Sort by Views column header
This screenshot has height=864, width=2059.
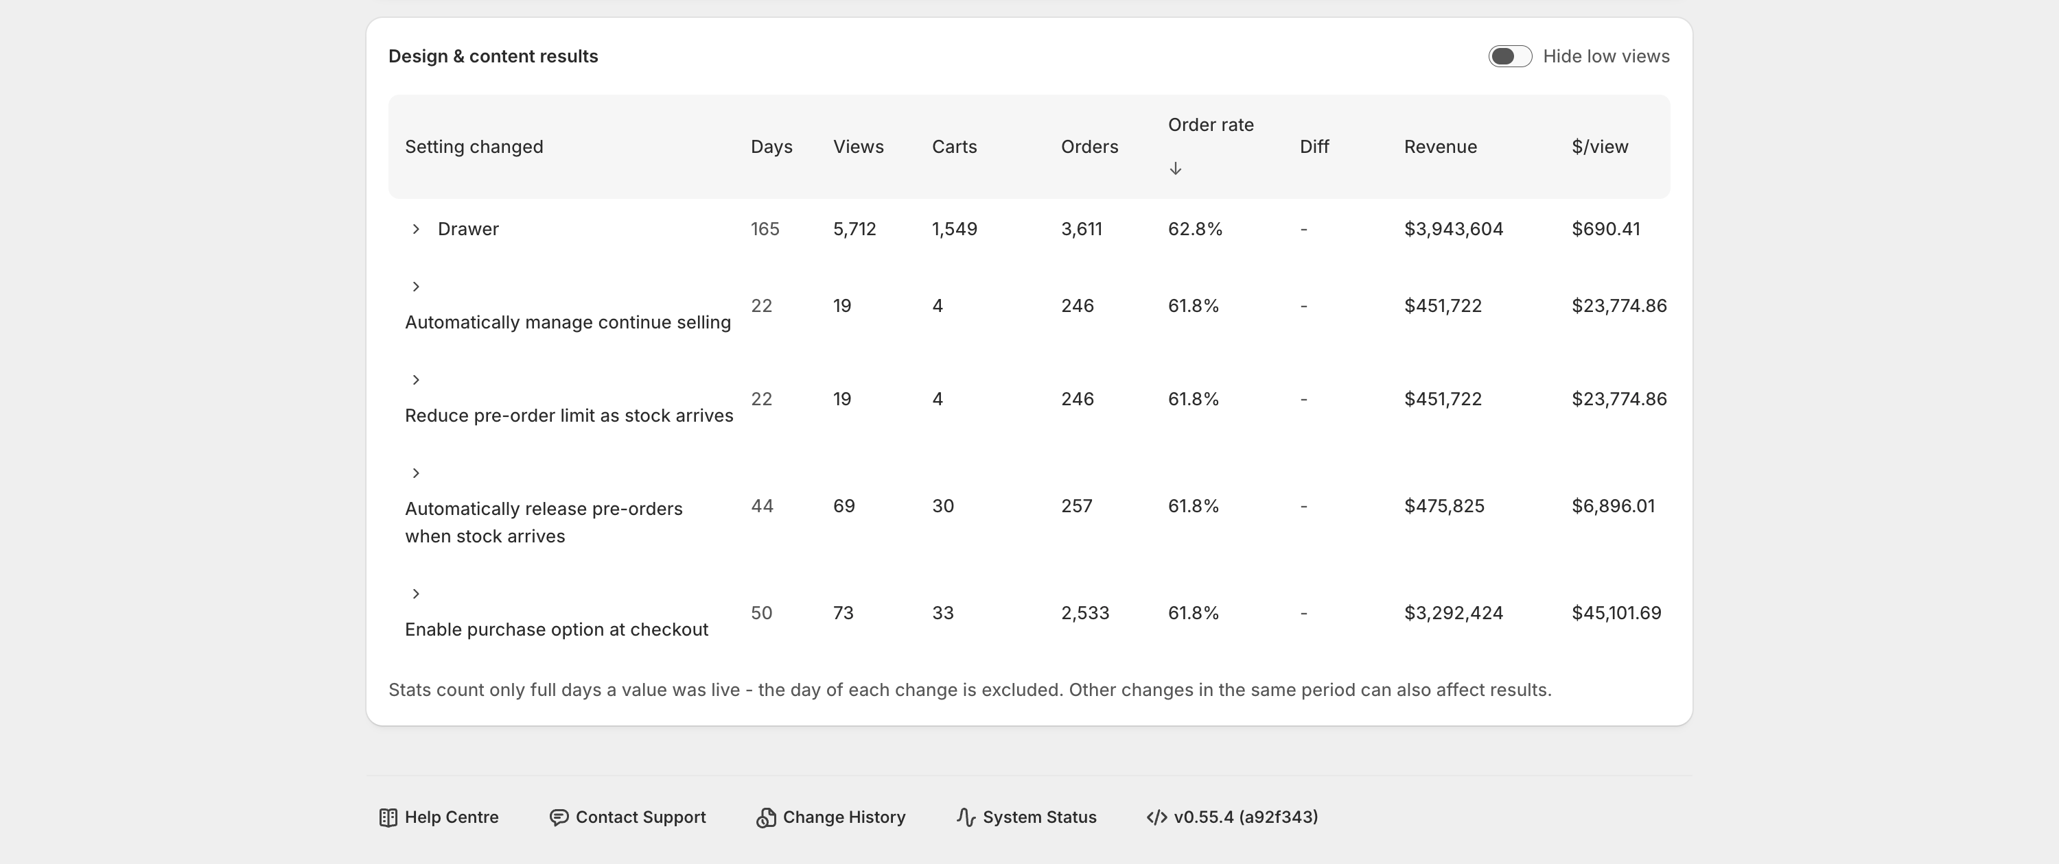point(859,147)
